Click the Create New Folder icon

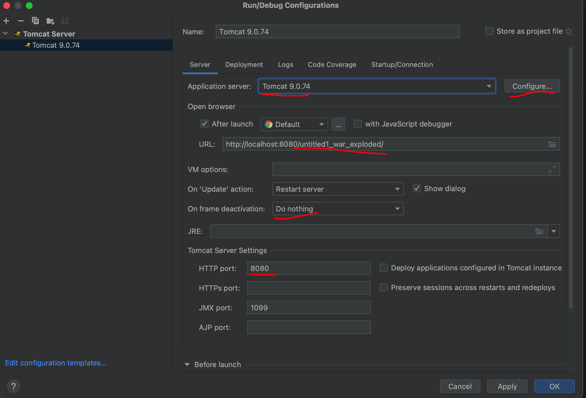tap(50, 21)
